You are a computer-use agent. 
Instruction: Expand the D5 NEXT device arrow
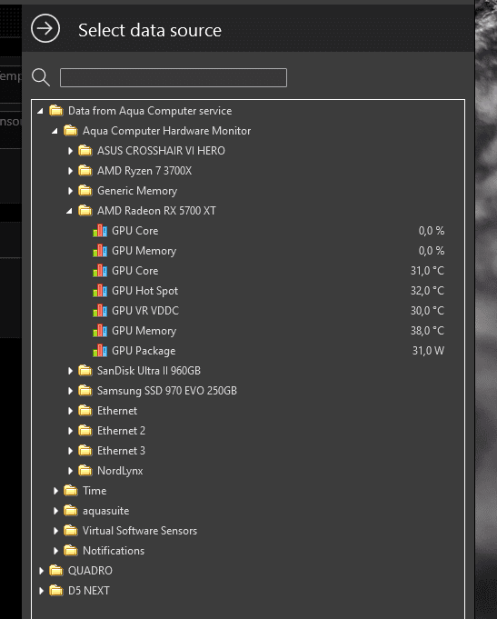(41, 591)
